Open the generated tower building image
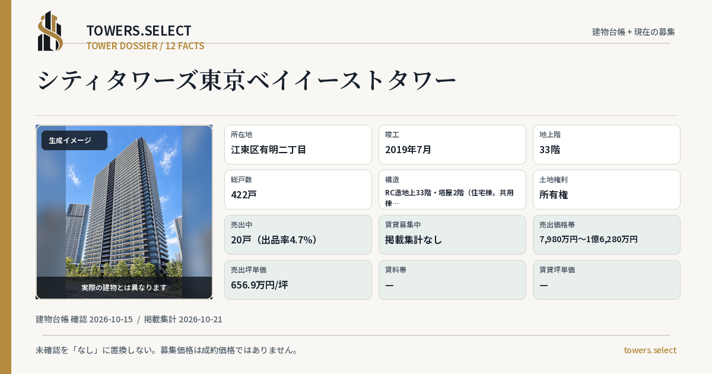This screenshot has height=374, width=712. click(124, 212)
